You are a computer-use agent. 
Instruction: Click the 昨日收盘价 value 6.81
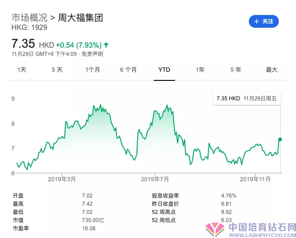click(x=226, y=204)
